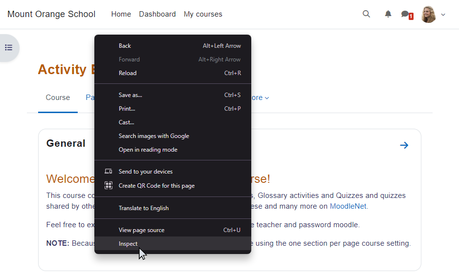Click the General section arrow icon
The image size is (459, 274).
404,145
